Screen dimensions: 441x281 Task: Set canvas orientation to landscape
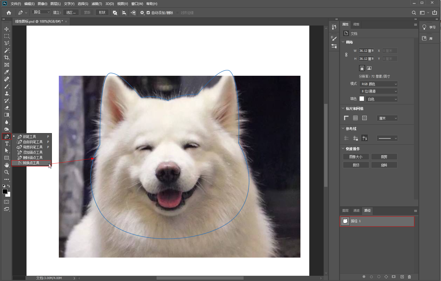(x=369, y=68)
